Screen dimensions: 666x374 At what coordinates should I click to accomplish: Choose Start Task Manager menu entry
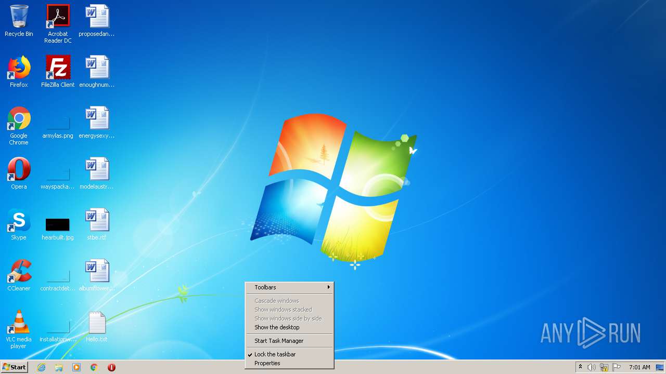289,341
